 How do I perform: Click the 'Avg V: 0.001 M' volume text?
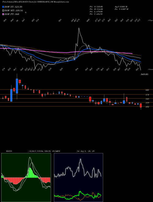tap(121, 7)
